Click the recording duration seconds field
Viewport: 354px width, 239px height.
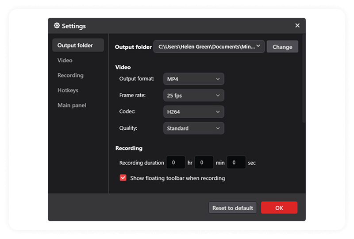(x=236, y=162)
